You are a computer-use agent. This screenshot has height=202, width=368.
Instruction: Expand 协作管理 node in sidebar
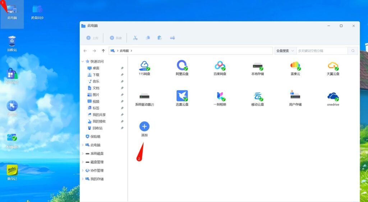[83, 170]
